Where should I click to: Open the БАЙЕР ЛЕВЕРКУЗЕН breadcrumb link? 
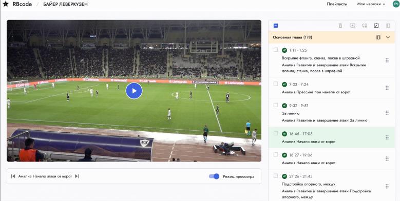pyautogui.click(x=65, y=4)
